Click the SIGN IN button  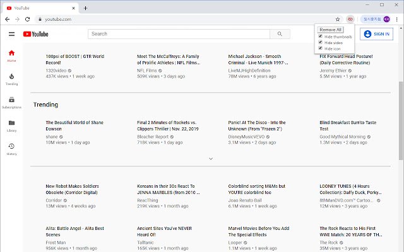[376, 34]
